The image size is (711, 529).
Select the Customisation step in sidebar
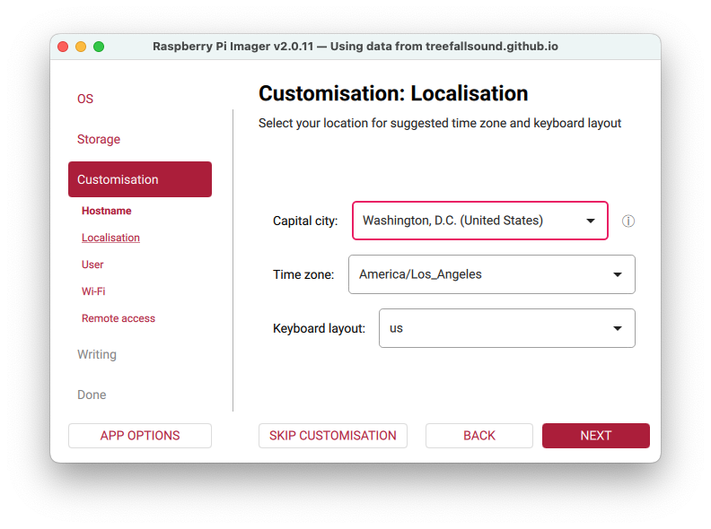[140, 179]
